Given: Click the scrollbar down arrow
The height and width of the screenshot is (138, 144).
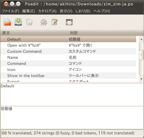Looking at the screenshot, I should (142, 79).
